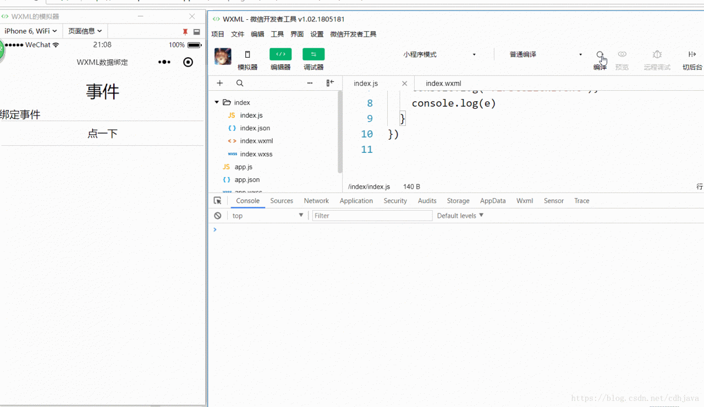Open the 设置 settings menu
The height and width of the screenshot is (407, 704).
(316, 34)
